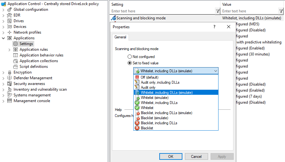Image resolution: width=285 pixels, height=162 pixels.
Task: Choose Blacklist, including DLLs option
Action: tap(176, 123)
